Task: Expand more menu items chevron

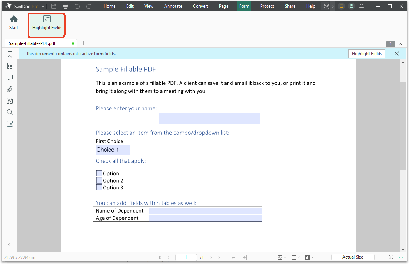Action: point(333,6)
